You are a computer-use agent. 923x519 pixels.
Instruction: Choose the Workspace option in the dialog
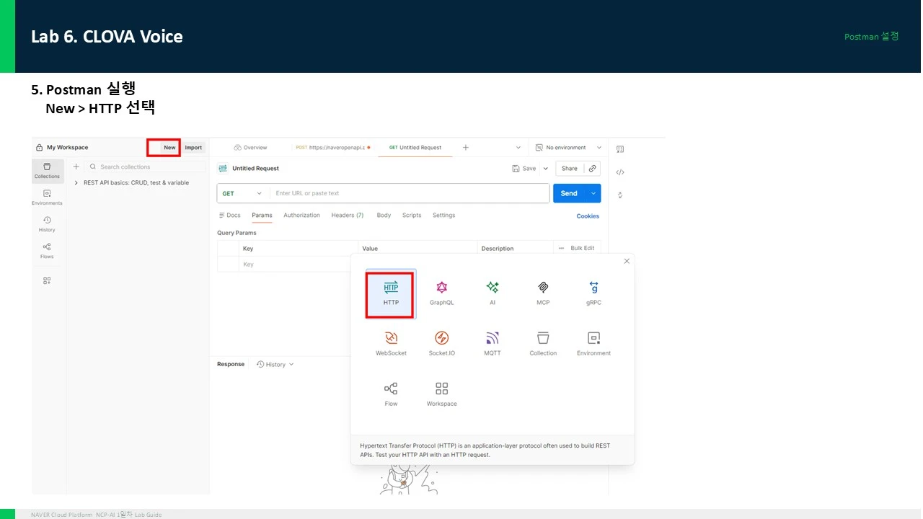442,394
